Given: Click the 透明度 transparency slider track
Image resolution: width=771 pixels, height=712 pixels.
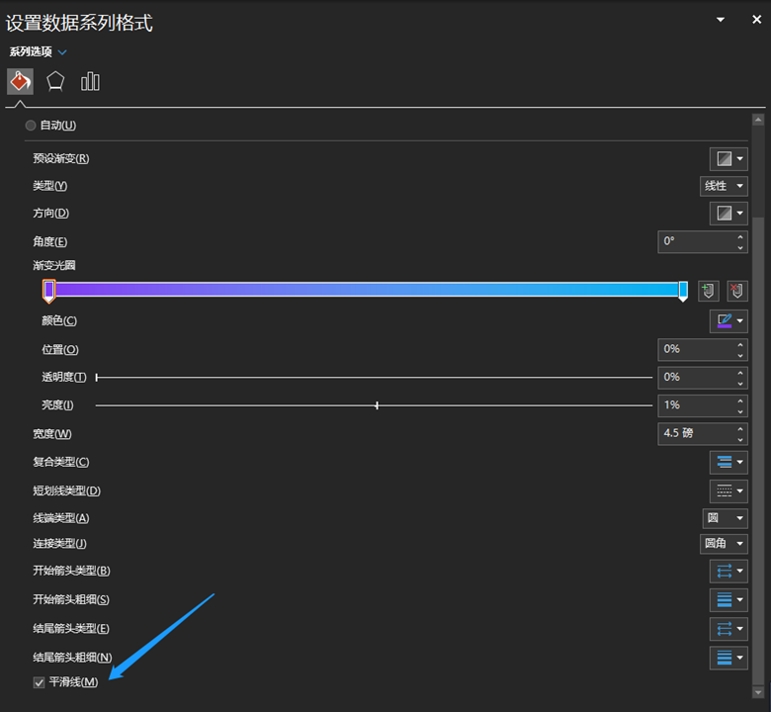Looking at the screenshot, I should [x=375, y=378].
